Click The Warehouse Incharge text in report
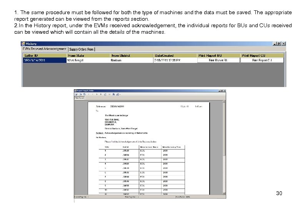Image resolution: width=300 pixels, height=207 pixels. pyautogui.click(x=116, y=115)
